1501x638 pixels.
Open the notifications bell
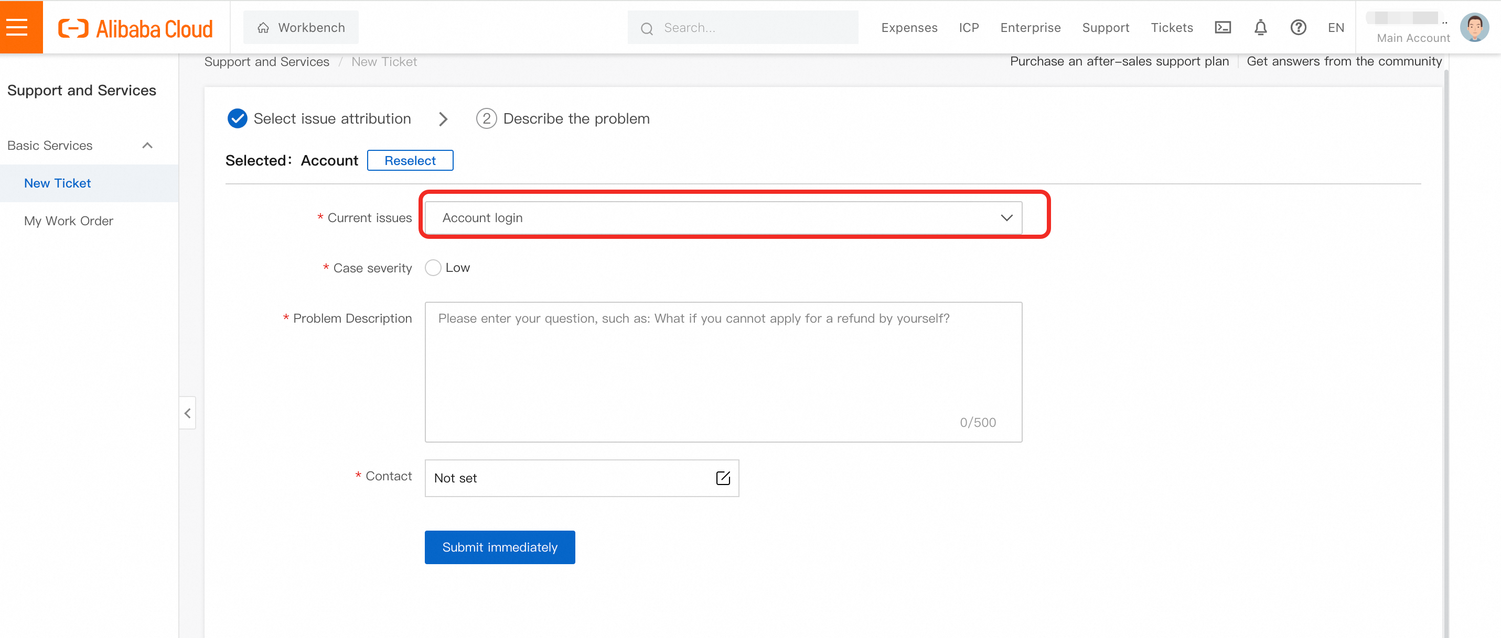1260,27
